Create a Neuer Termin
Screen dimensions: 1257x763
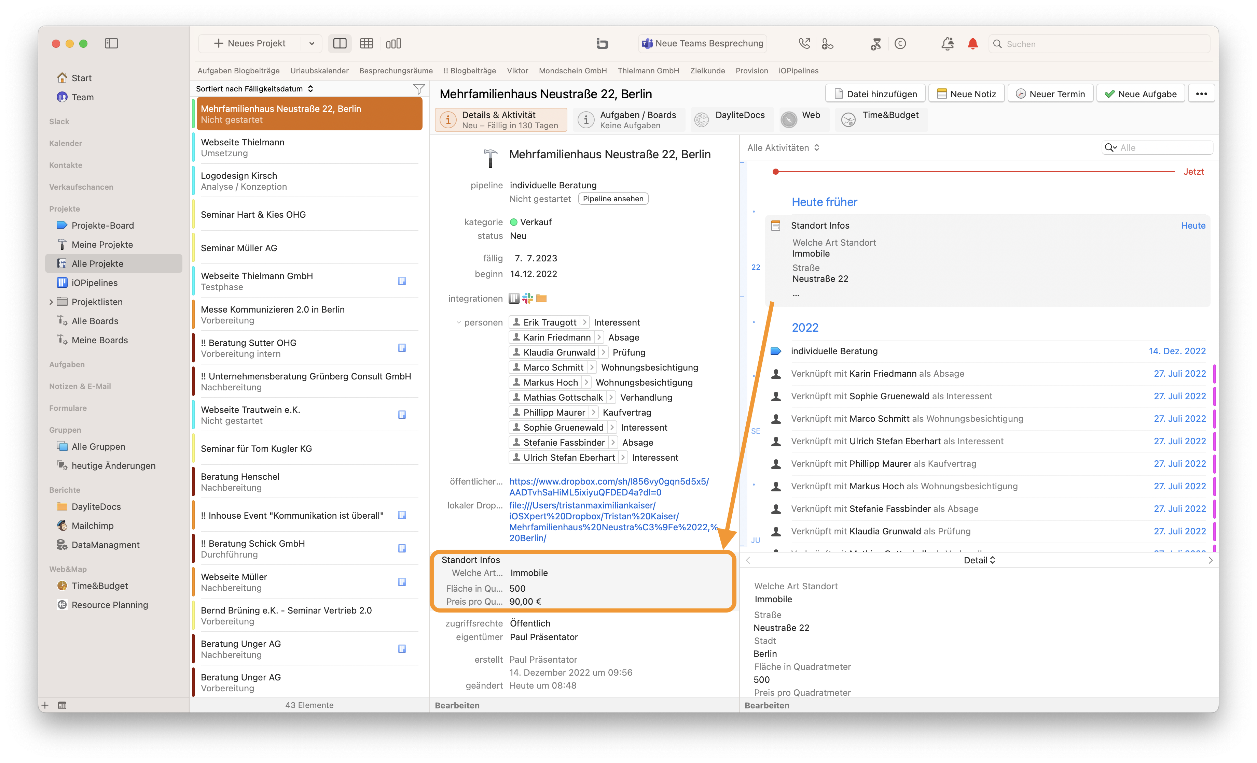[1050, 94]
